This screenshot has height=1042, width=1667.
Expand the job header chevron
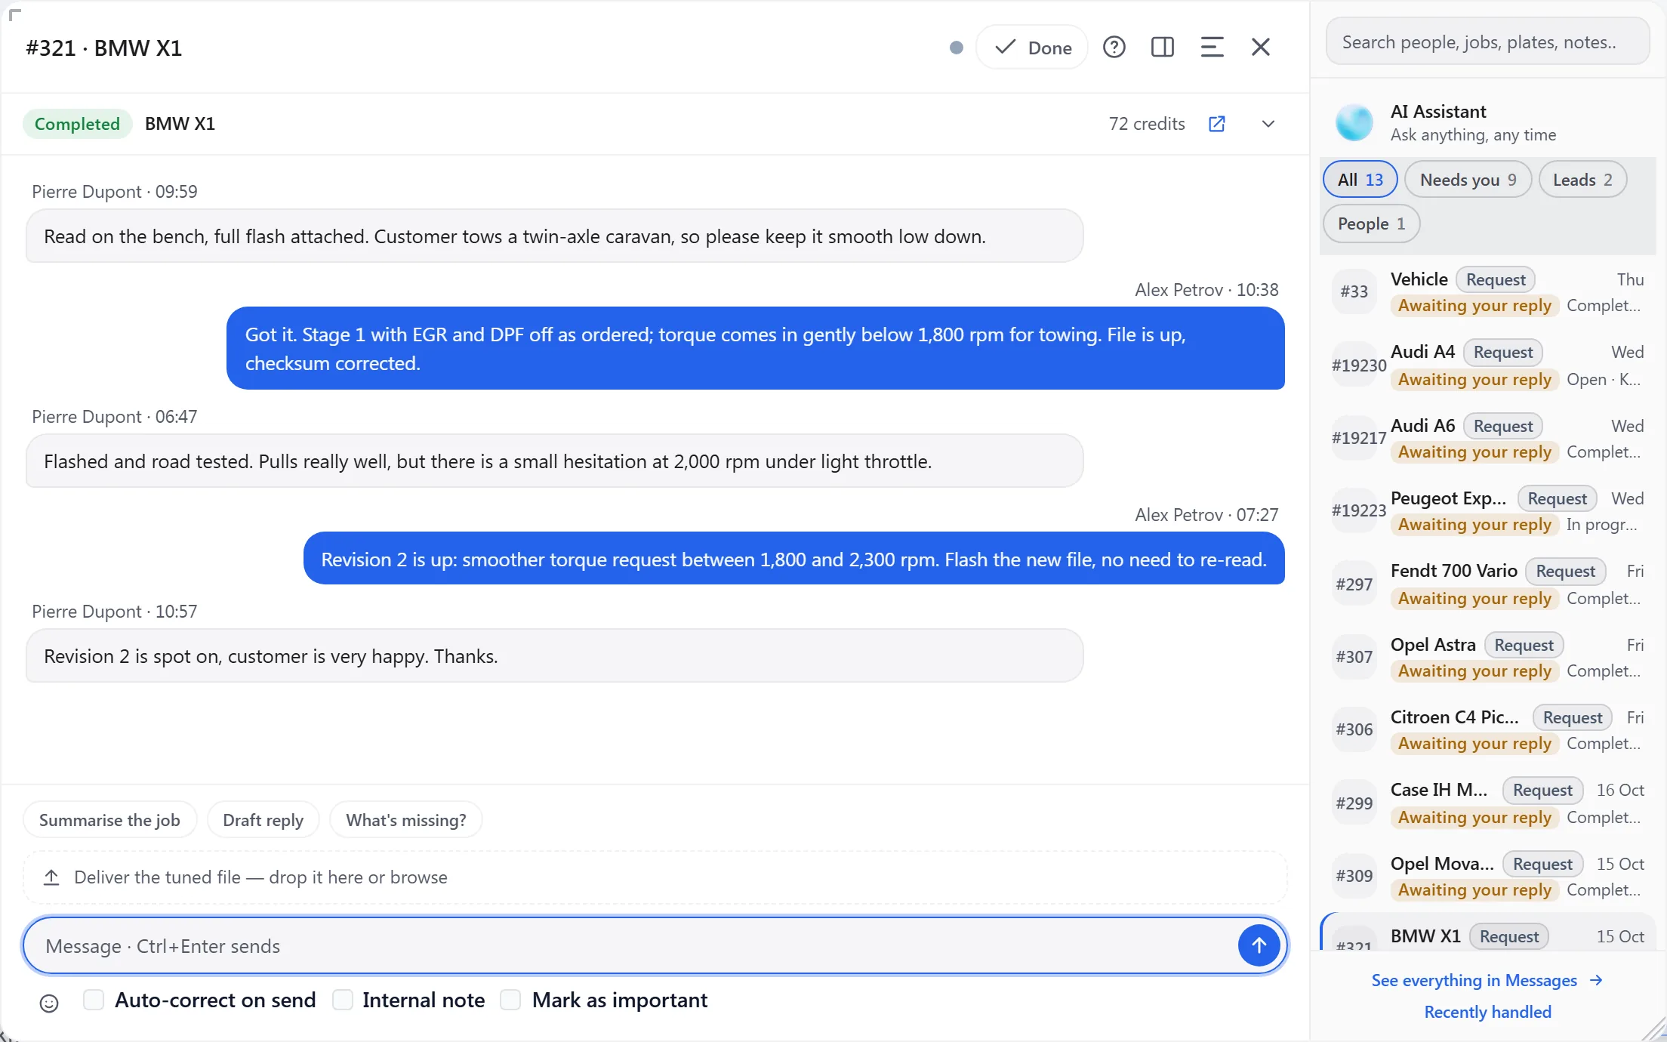click(1268, 124)
